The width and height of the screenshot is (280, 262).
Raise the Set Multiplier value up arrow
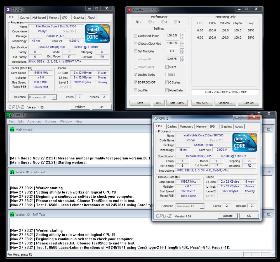click(182, 50)
